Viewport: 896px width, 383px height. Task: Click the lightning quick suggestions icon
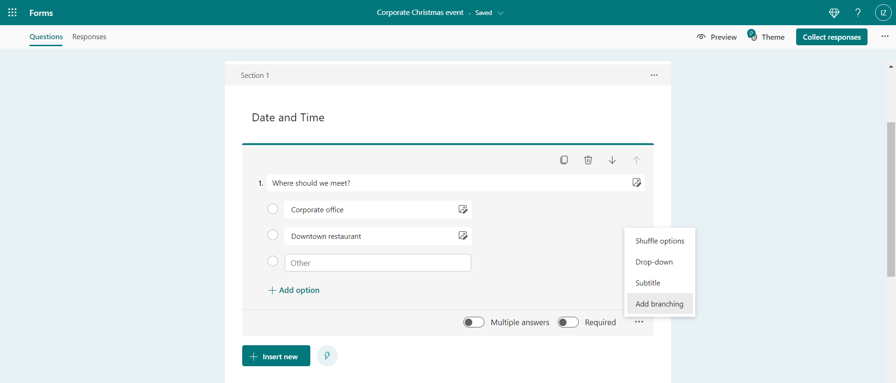327,356
